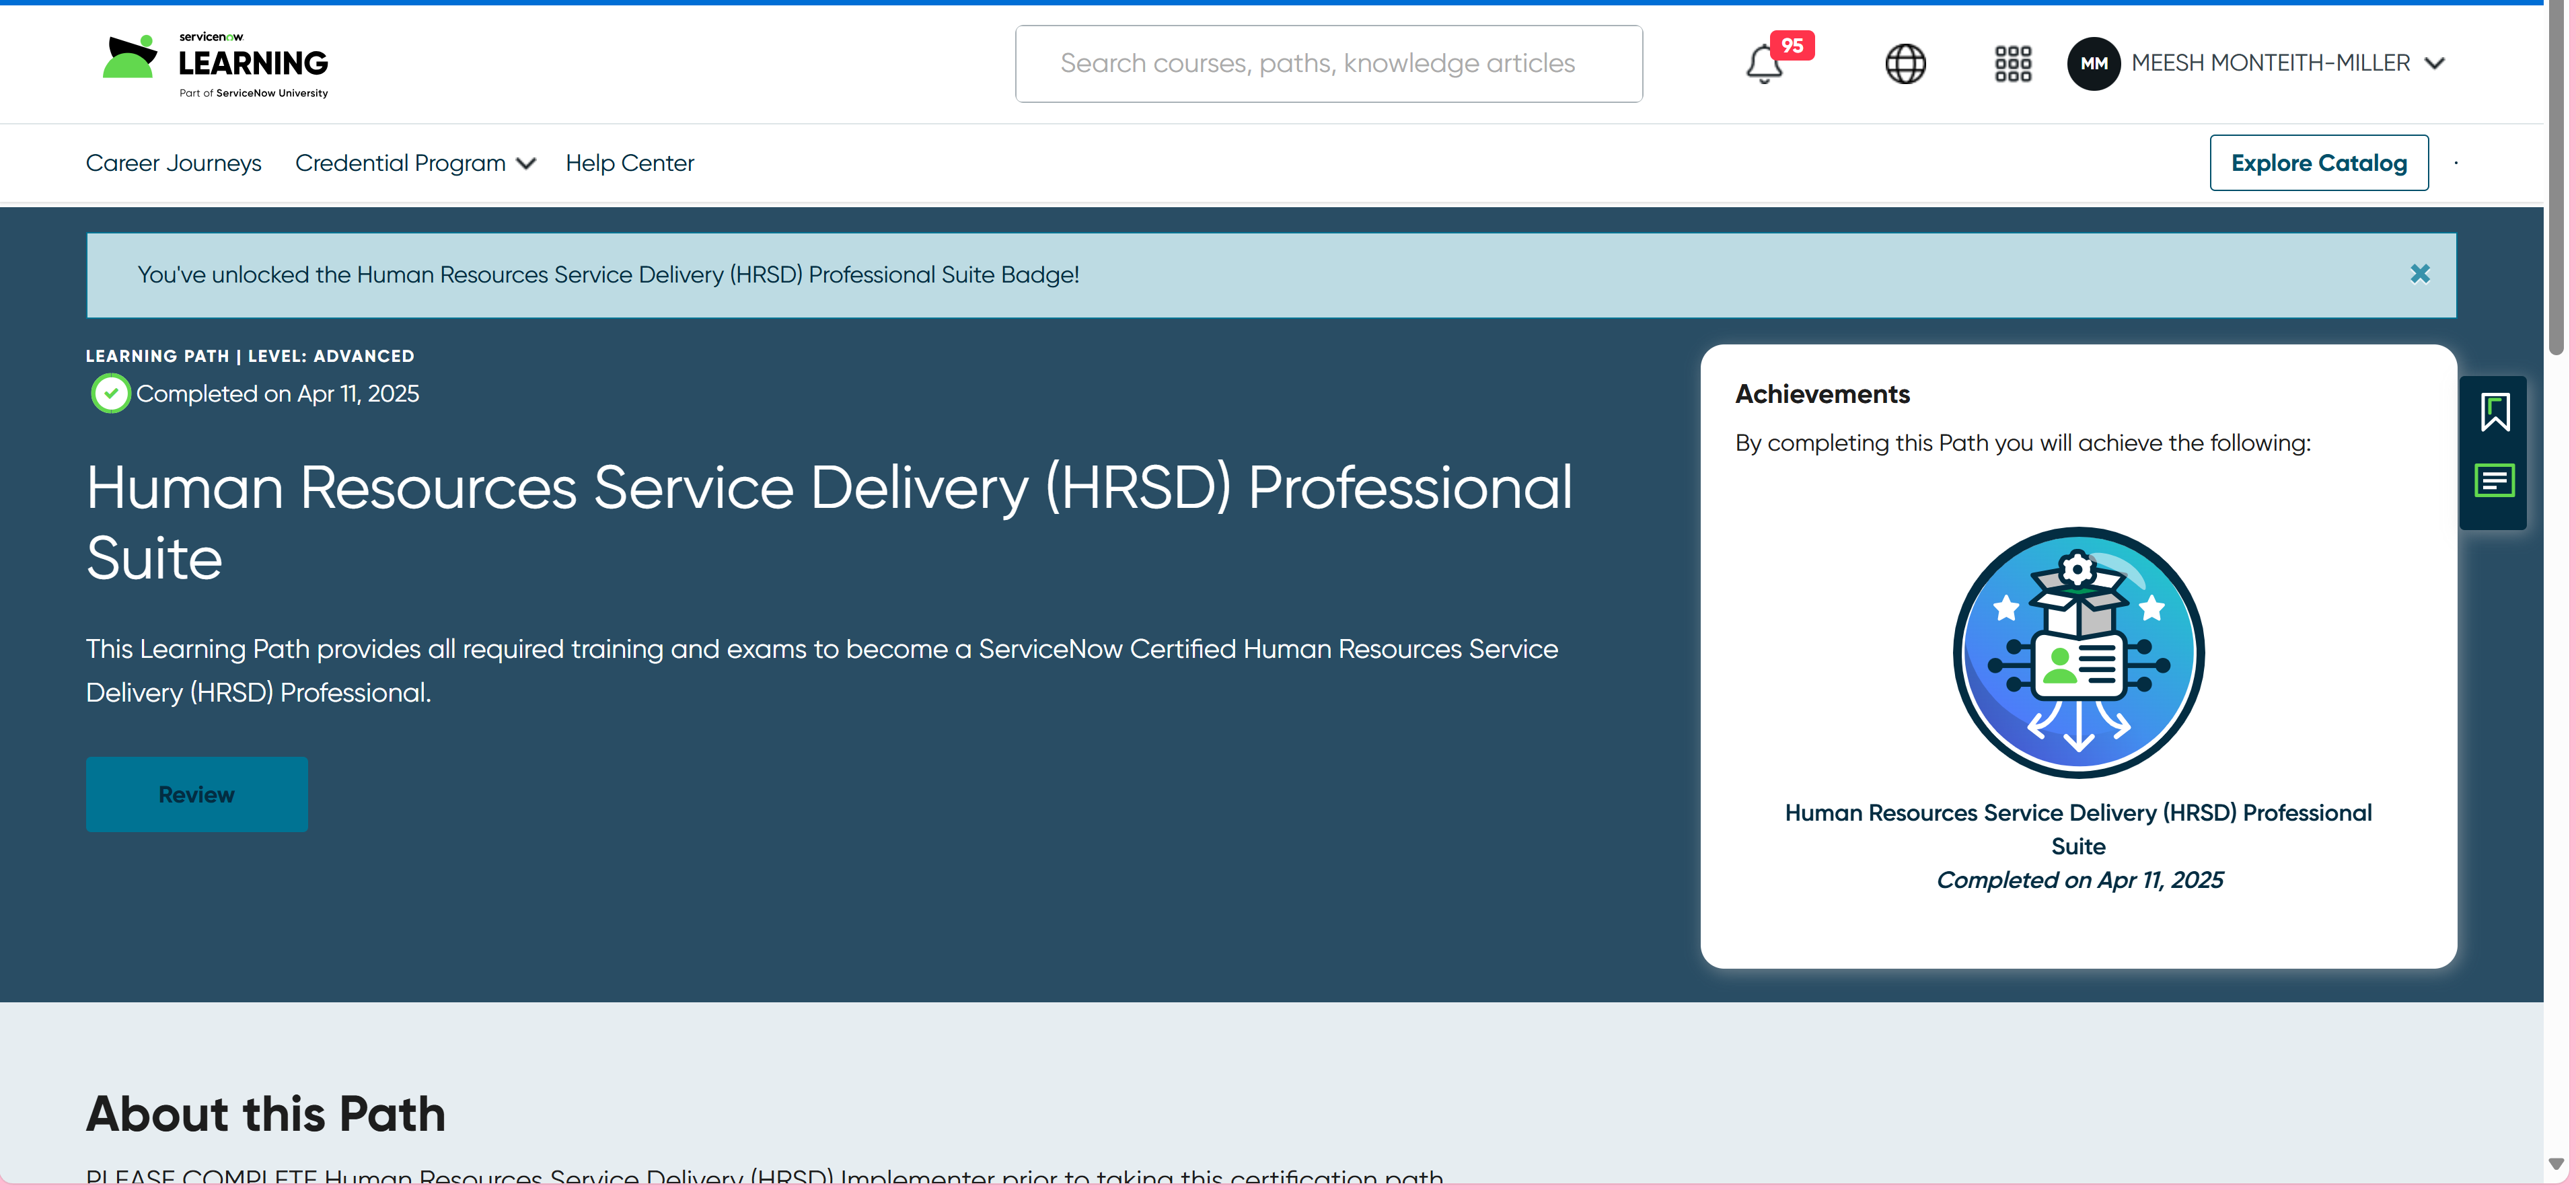Click the Explore Catalog button
The width and height of the screenshot is (2576, 1190).
[x=2318, y=163]
